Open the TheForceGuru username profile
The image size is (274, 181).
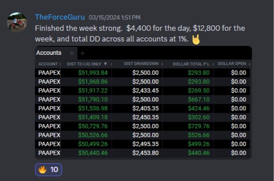tap(60, 17)
